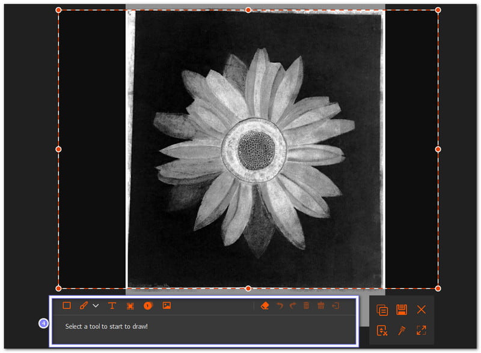Image resolution: width=481 pixels, height=353 pixels.
Task: Select the brush drawing tool
Action: click(x=84, y=306)
